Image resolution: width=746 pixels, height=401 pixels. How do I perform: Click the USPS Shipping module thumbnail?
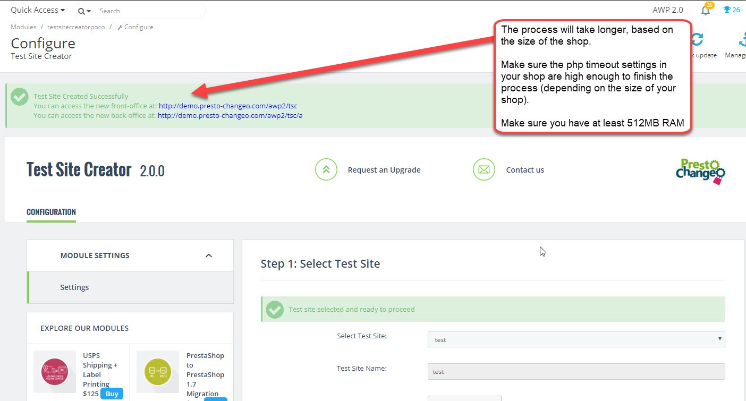pyautogui.click(x=55, y=371)
